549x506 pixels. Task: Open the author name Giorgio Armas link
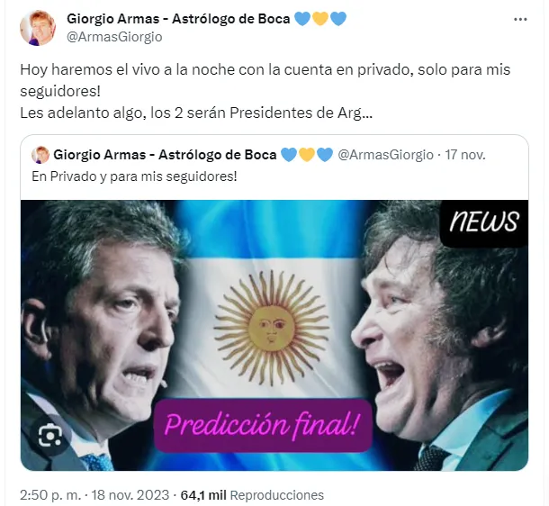178,19
